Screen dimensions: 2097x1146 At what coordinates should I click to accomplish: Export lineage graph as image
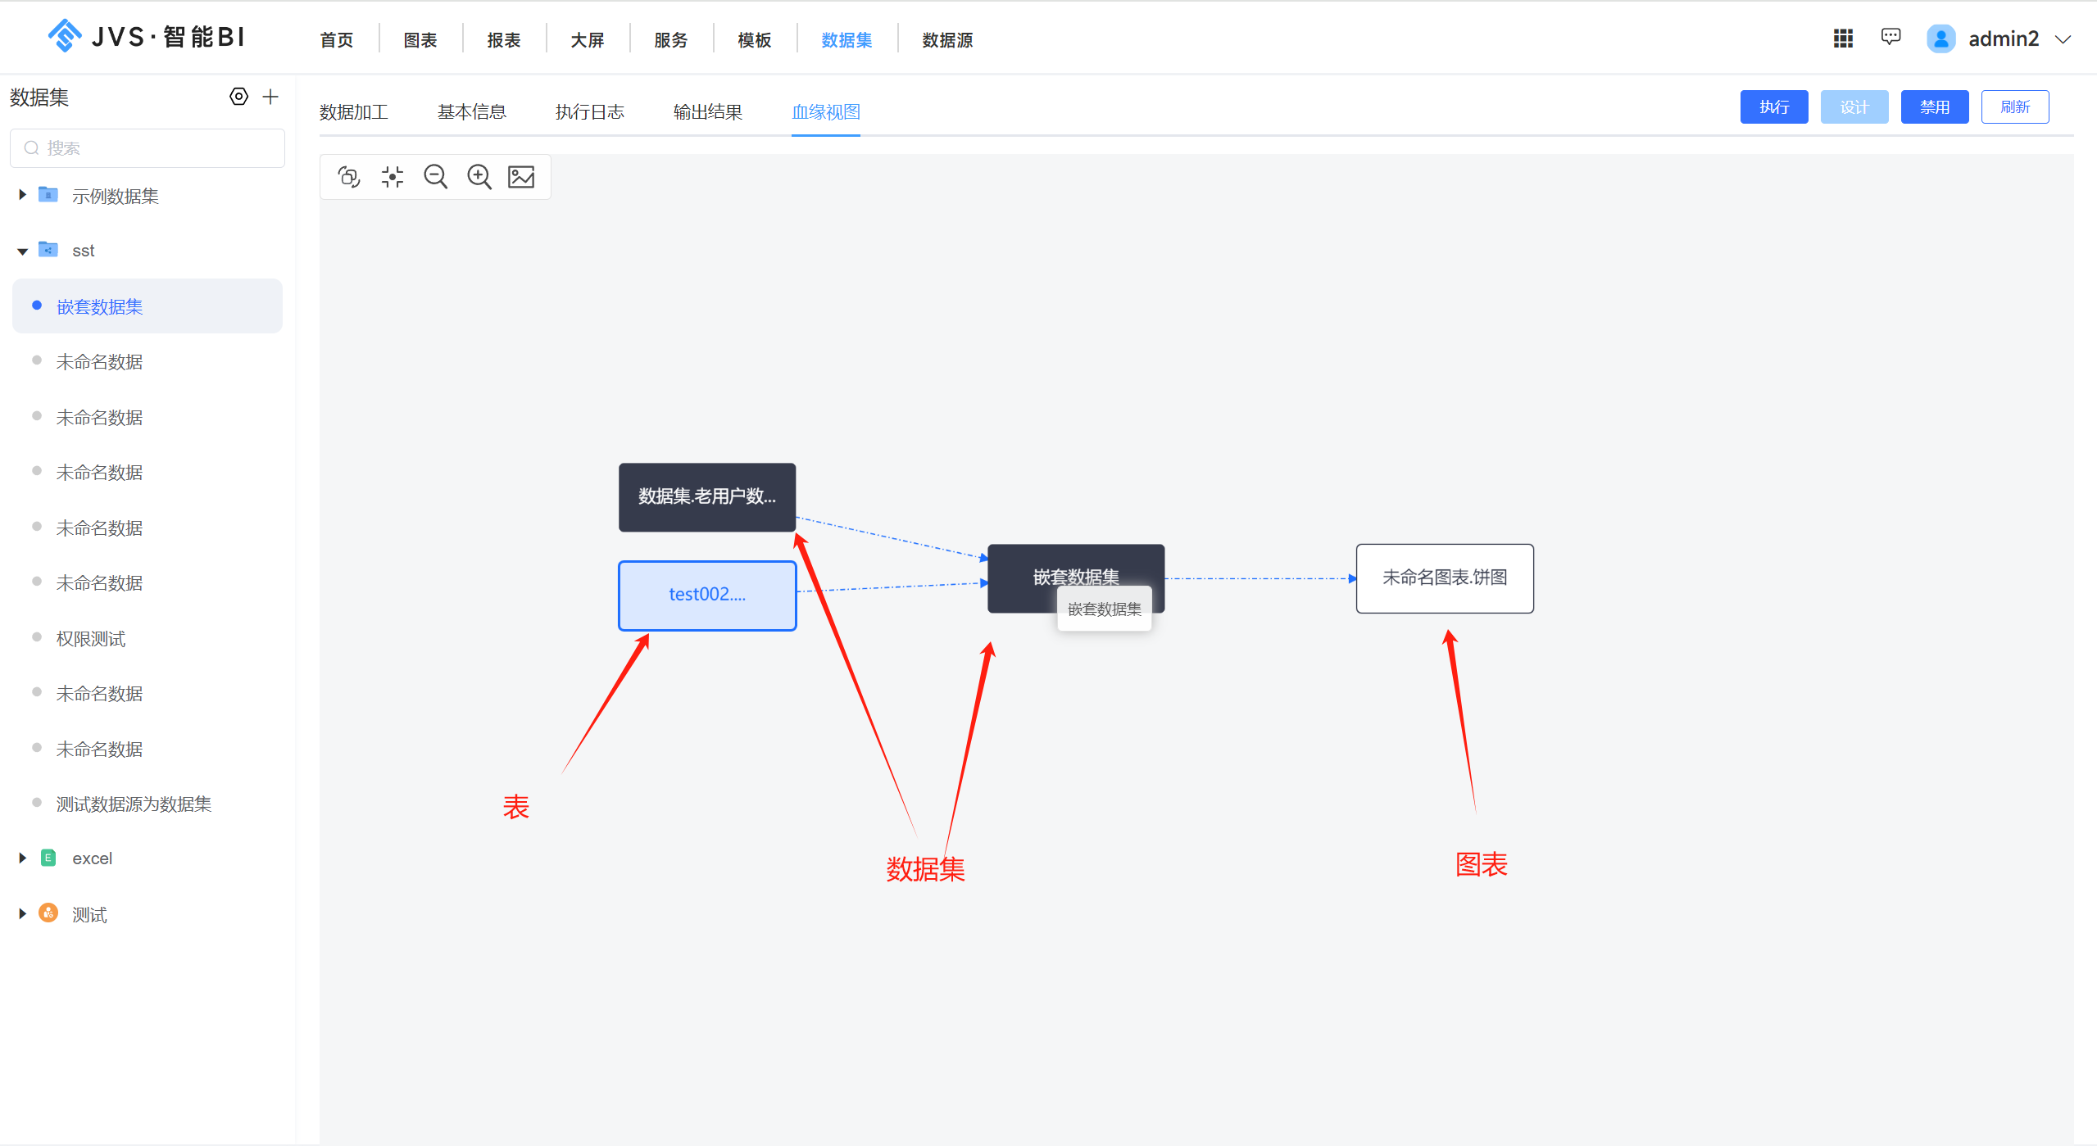pos(521,176)
